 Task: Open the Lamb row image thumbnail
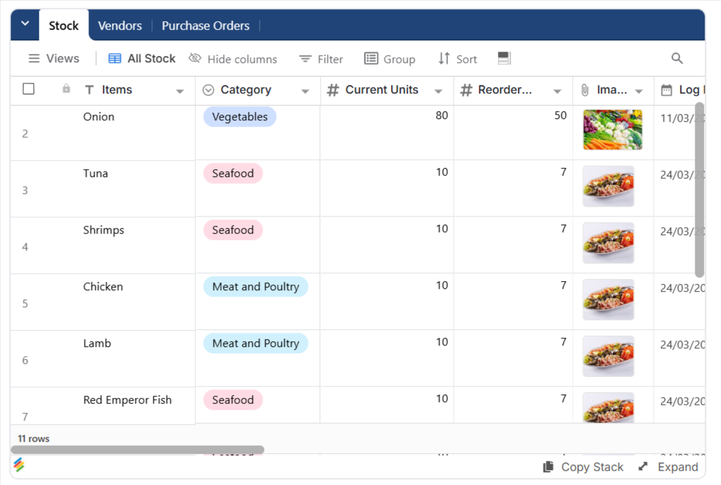click(608, 356)
